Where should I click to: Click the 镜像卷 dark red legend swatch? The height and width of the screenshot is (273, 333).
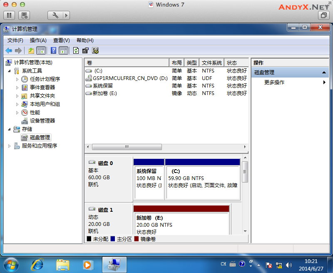click(137, 239)
